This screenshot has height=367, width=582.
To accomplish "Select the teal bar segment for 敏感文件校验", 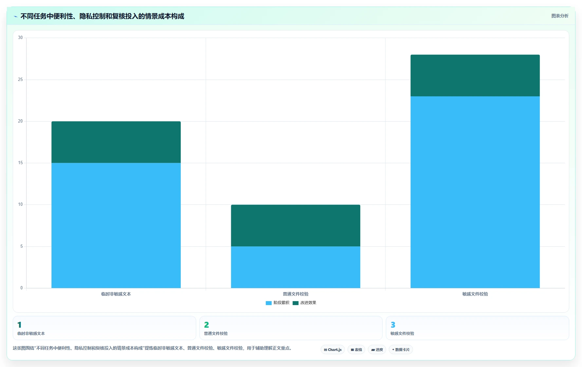I will click(x=475, y=75).
